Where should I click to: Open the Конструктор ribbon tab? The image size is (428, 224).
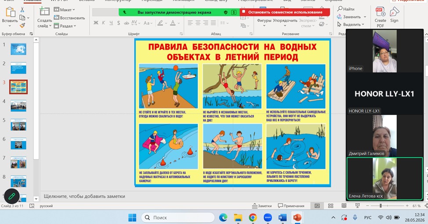(118, 1)
